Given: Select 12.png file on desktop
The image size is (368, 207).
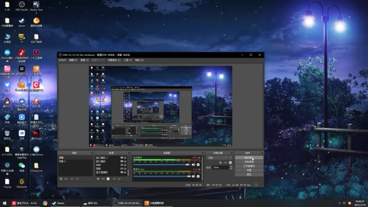Looking at the screenshot, I should [x=7, y=183].
